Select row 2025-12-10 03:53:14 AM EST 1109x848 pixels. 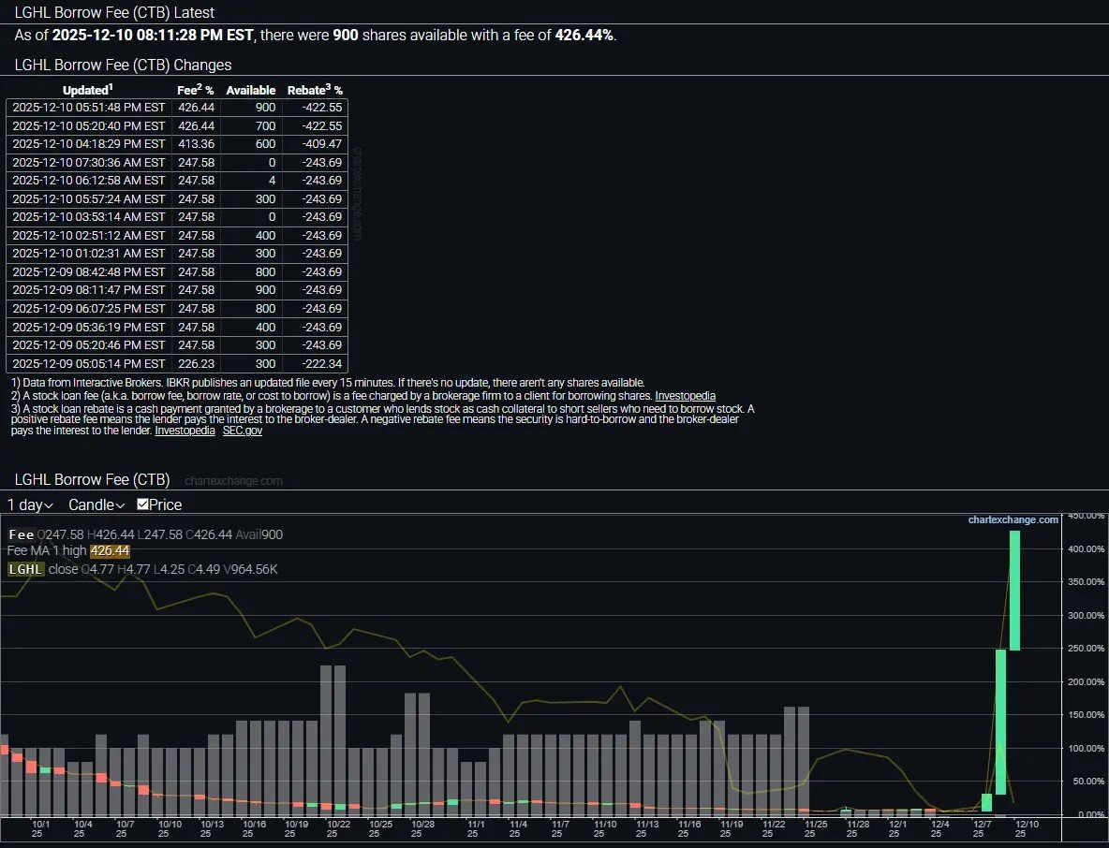[x=177, y=217]
